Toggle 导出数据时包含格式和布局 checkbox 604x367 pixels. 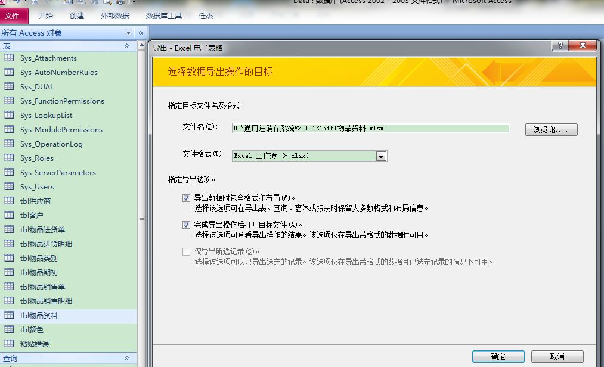tap(187, 198)
